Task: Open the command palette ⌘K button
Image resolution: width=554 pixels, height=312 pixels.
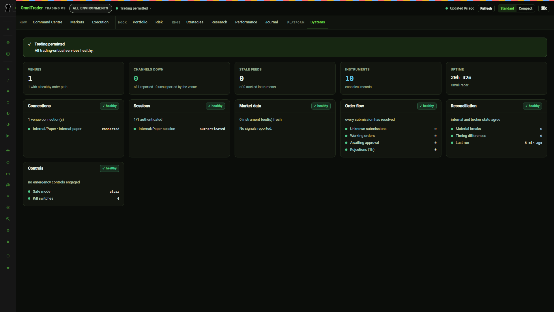Action: pos(544,8)
